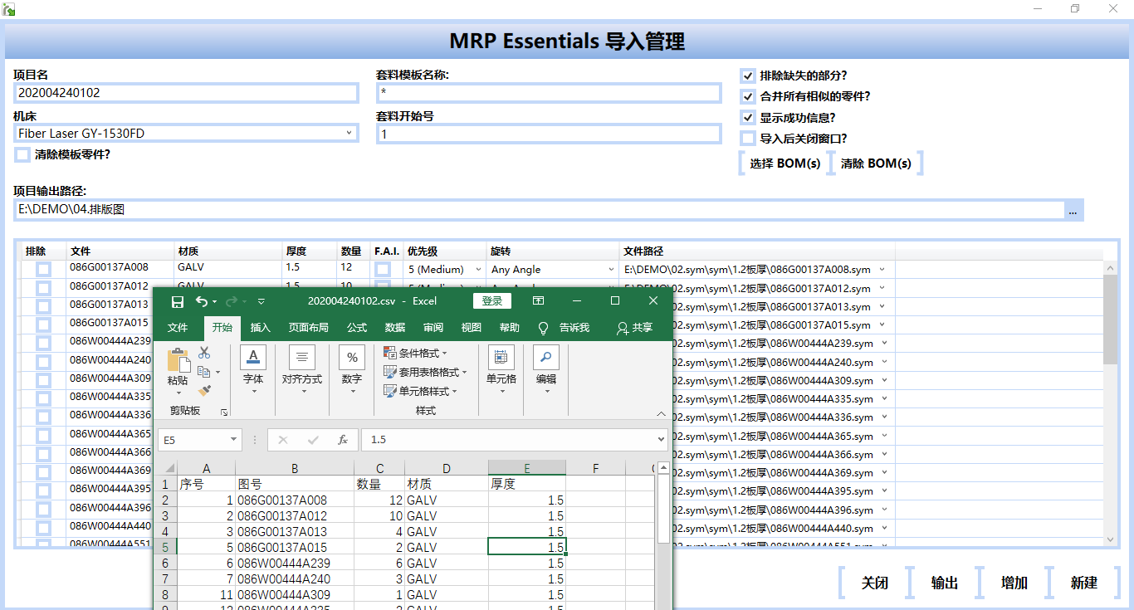This screenshot has width=1134, height=610.
Task: Open 文件路径 dropdown for 086W00444A239.sym
Action: coord(882,343)
